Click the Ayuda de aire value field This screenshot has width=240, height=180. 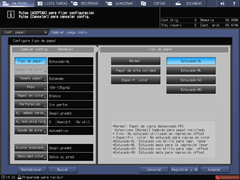tap(71, 131)
